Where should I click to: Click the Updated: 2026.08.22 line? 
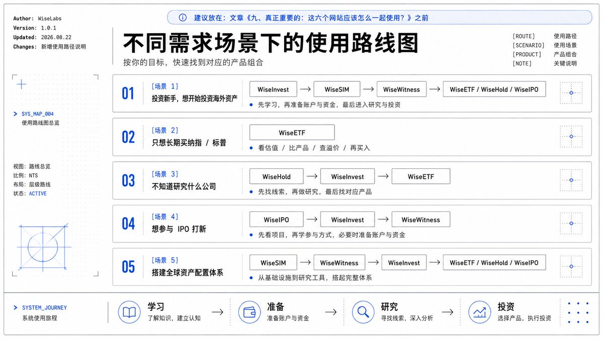(42, 37)
